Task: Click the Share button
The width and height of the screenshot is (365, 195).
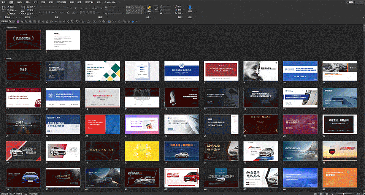Action: (350, 2)
